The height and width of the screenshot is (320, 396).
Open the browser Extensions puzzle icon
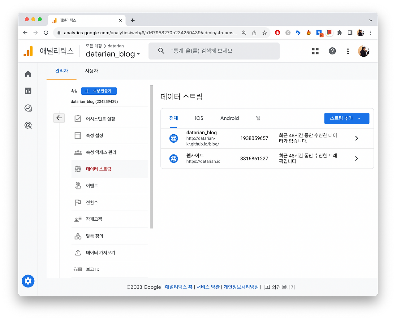click(x=340, y=33)
